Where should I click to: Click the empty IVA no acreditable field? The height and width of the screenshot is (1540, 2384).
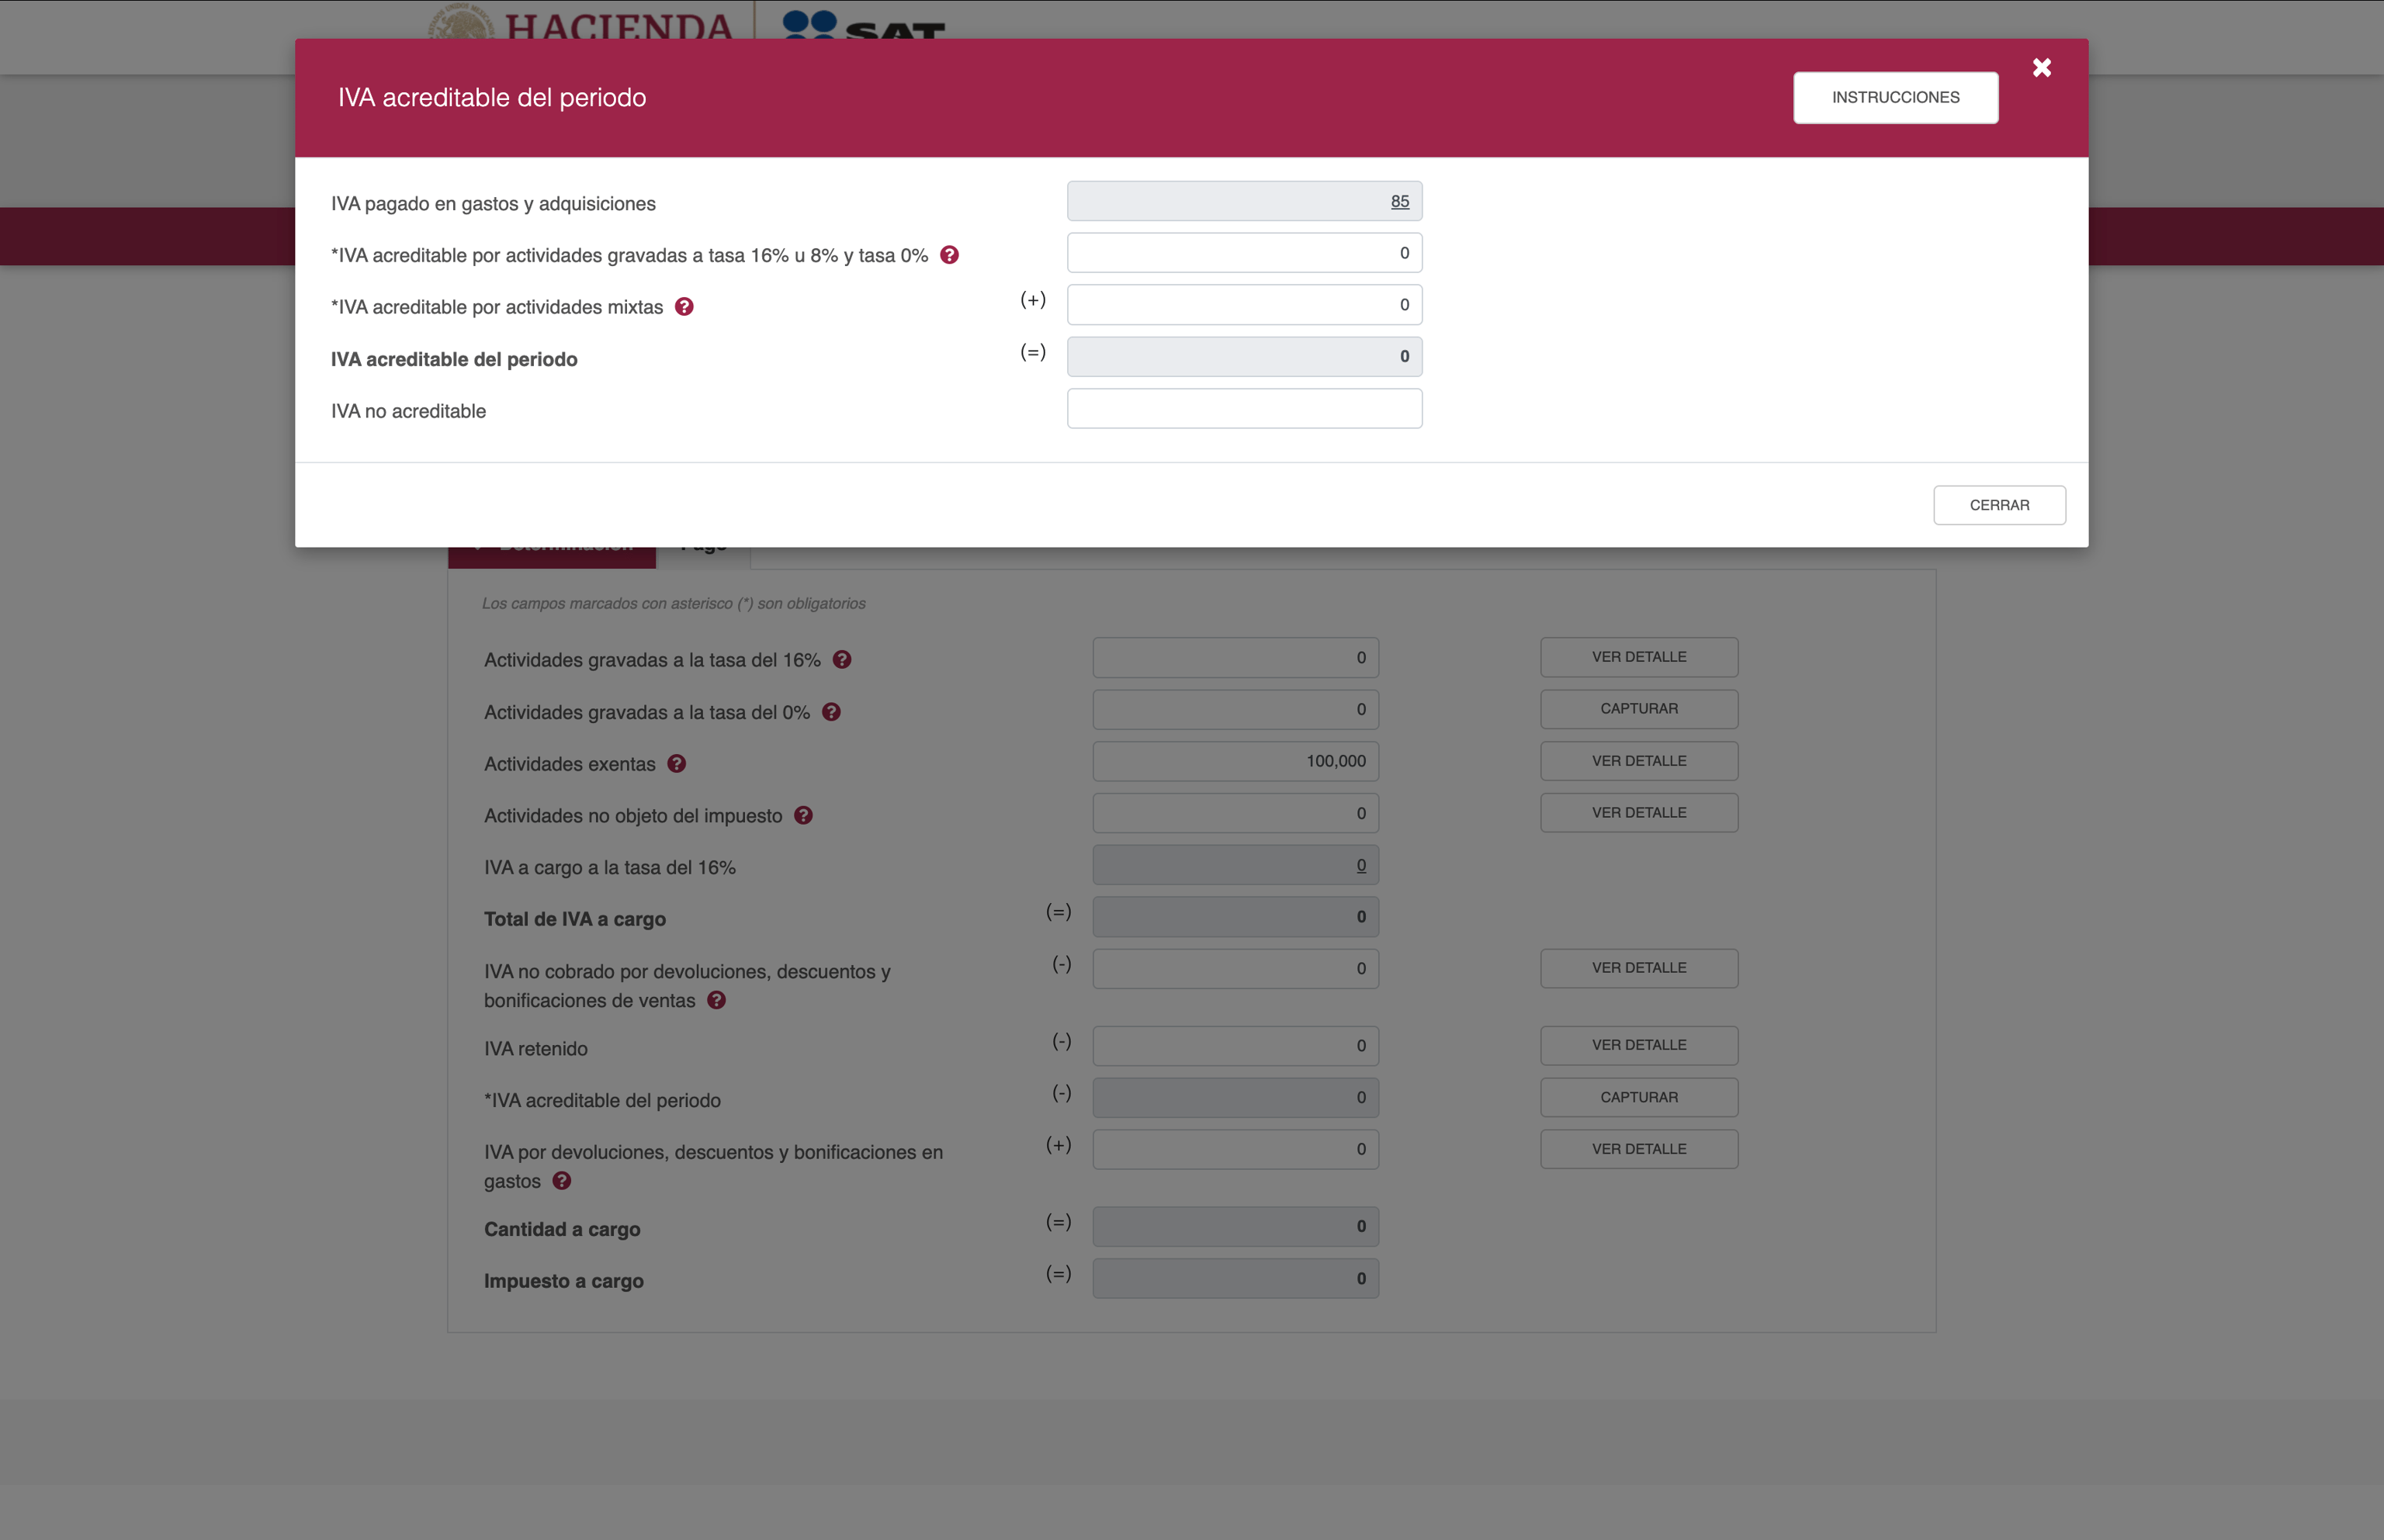point(1244,409)
